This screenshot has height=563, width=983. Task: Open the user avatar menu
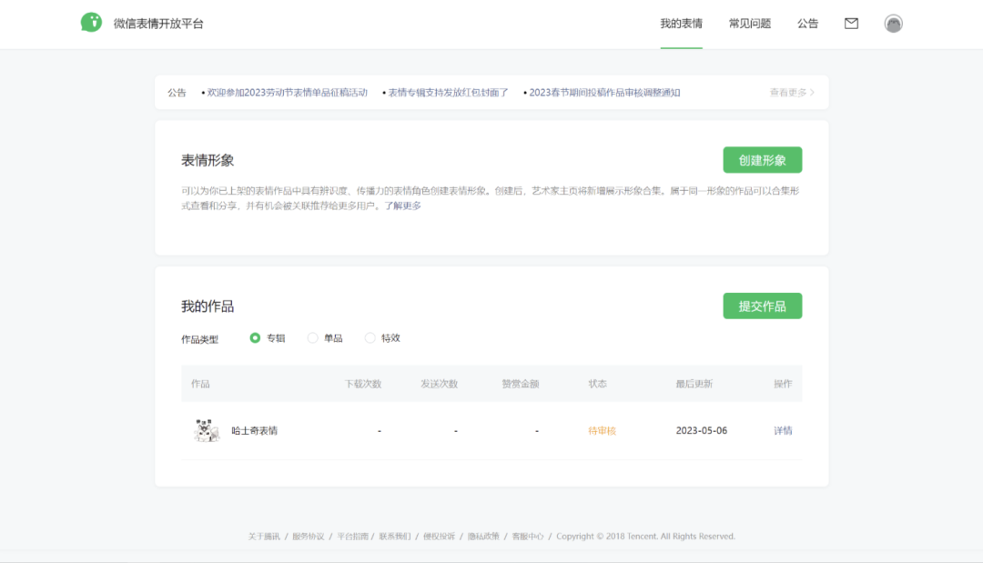pyautogui.click(x=894, y=24)
